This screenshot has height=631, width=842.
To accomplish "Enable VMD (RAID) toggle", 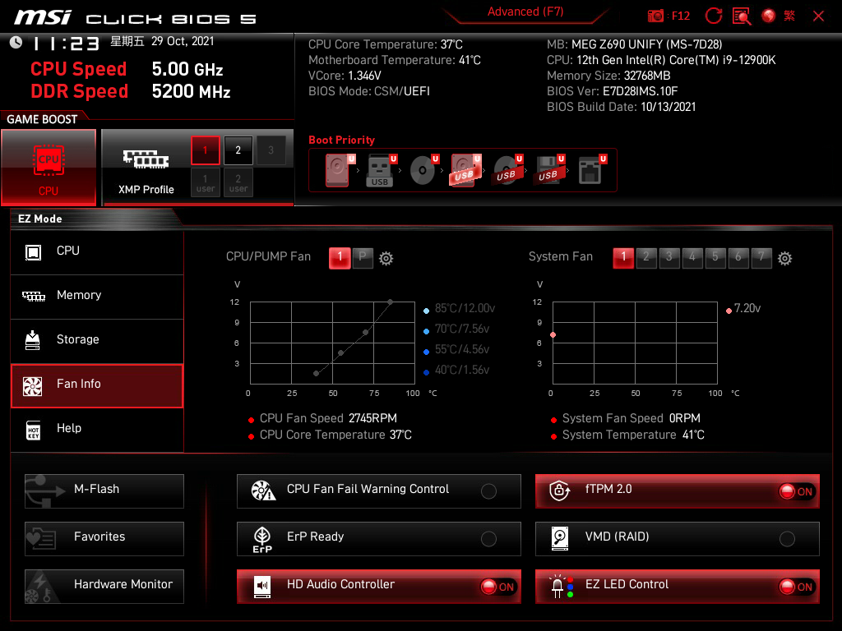I will pyautogui.click(x=787, y=539).
